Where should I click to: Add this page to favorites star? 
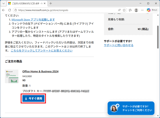click(124, 10)
